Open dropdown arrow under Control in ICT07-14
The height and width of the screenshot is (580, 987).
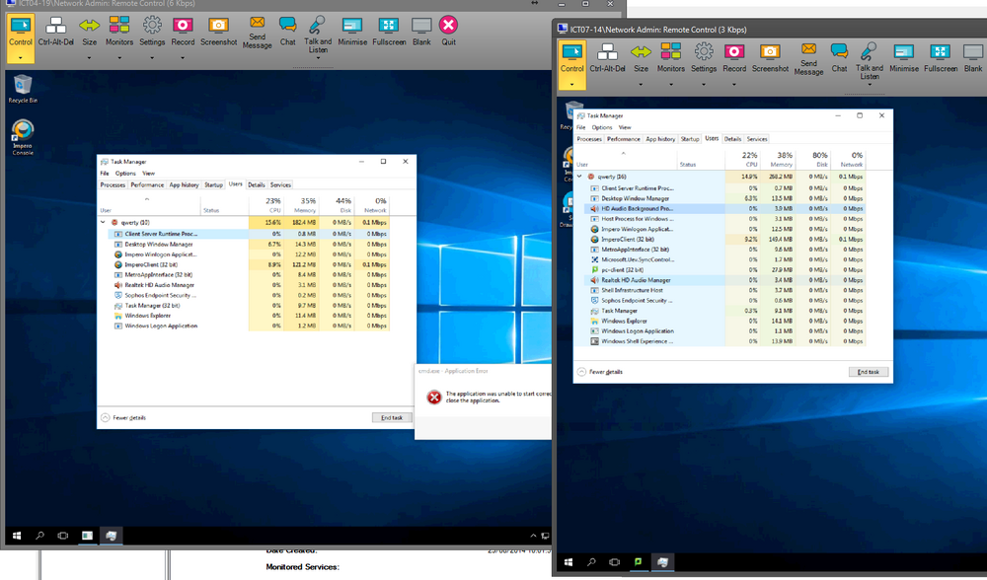tap(571, 84)
